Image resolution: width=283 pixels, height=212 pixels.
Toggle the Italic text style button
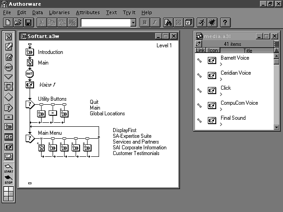tap(155, 23)
